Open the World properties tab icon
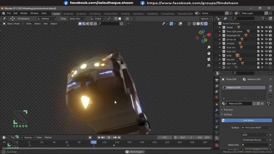The width and height of the screenshot is (274, 154). coord(217,97)
